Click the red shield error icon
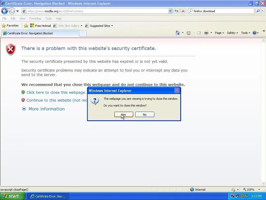The width and height of the screenshot is (266, 200). 10,49
